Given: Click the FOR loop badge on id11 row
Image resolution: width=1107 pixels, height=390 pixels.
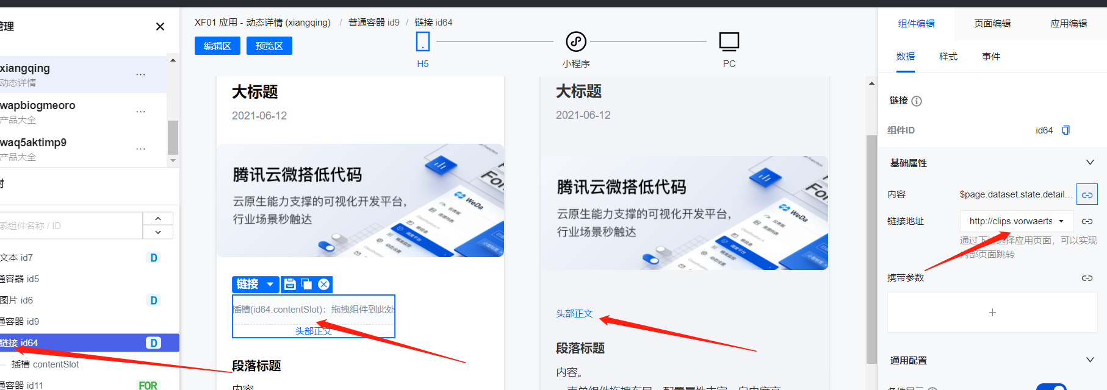Looking at the screenshot, I should pos(148,385).
